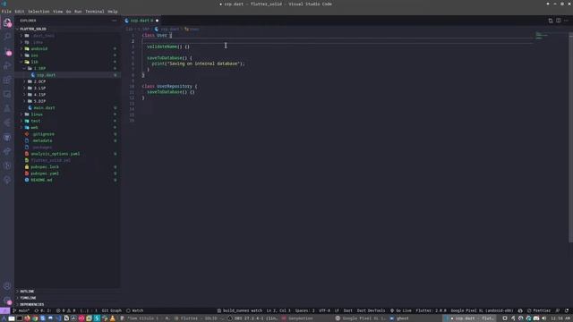Click the compare changes icon in editor toolbar
Screen dimensions: 573x322
[x=551, y=21]
